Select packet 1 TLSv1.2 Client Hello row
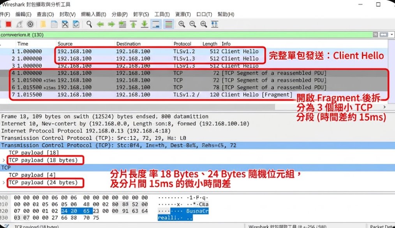The image size is (395, 228). [x=194, y=52]
